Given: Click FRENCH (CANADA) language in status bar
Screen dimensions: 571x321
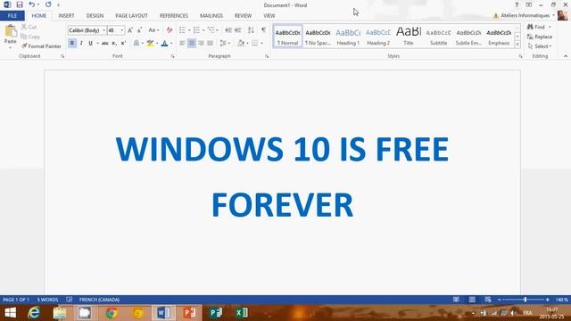Looking at the screenshot, I should 99,300.
